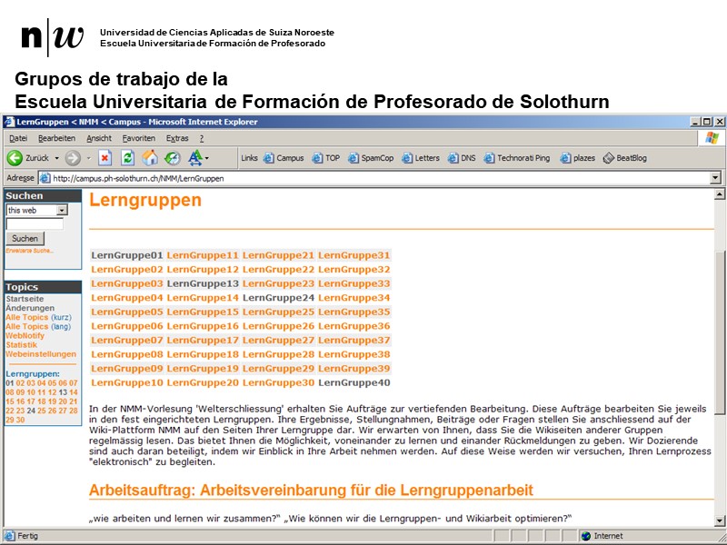Image resolution: width=727 pixels, height=545 pixels.
Task: Open the LernGruppe13 group page
Action: click(202, 282)
